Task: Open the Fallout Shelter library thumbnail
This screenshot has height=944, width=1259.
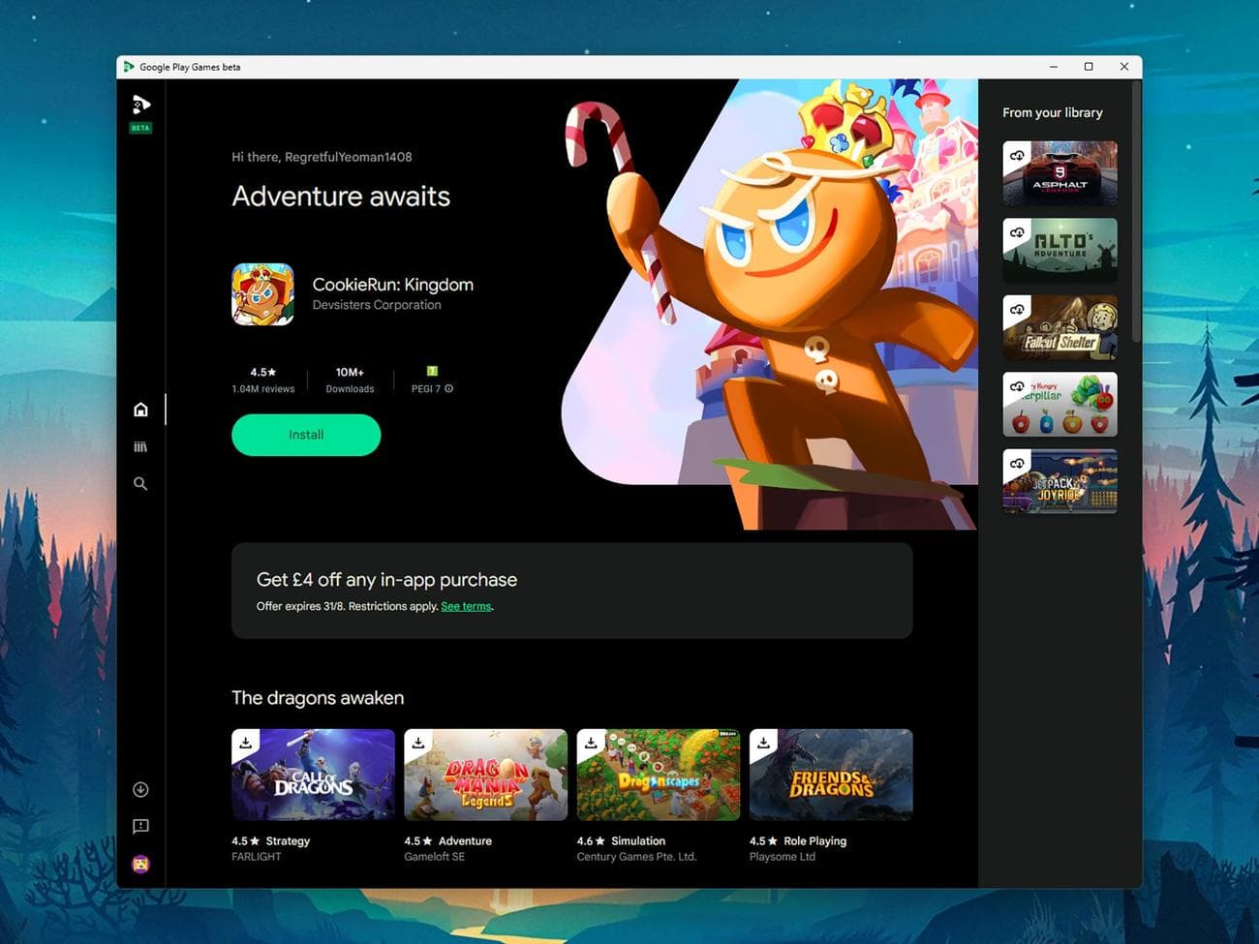Action: 1059,327
